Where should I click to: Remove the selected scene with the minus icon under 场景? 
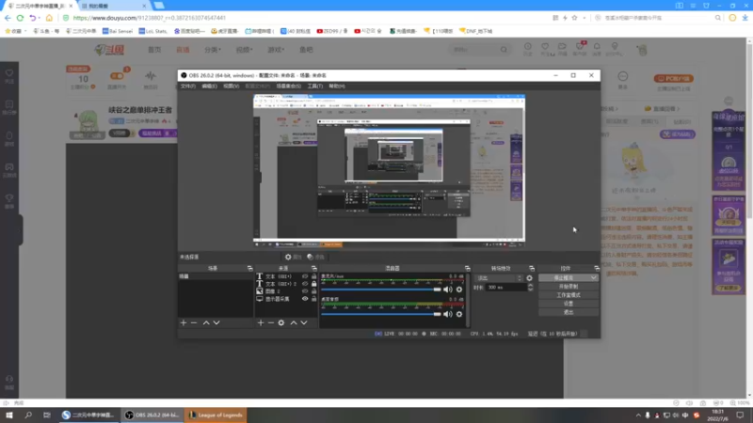(x=194, y=322)
